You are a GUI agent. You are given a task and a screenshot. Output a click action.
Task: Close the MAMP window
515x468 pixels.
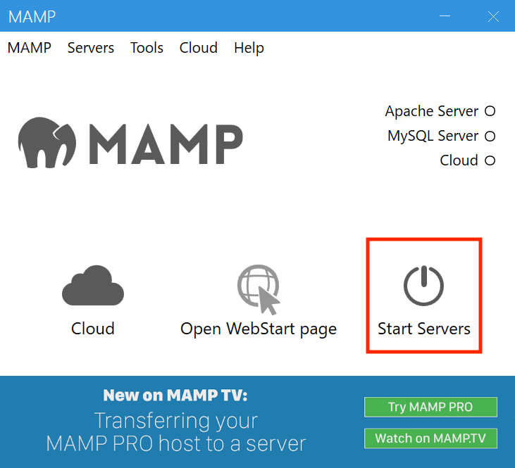[x=493, y=16]
